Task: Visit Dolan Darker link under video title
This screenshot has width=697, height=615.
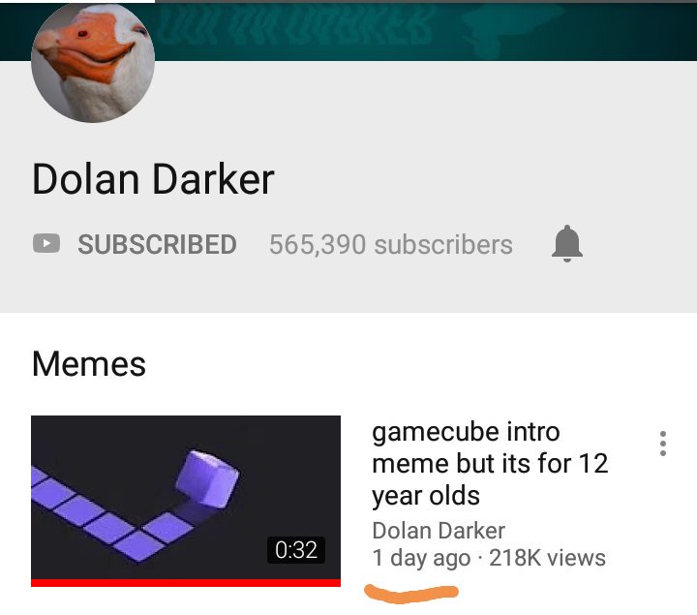Action: point(439,531)
